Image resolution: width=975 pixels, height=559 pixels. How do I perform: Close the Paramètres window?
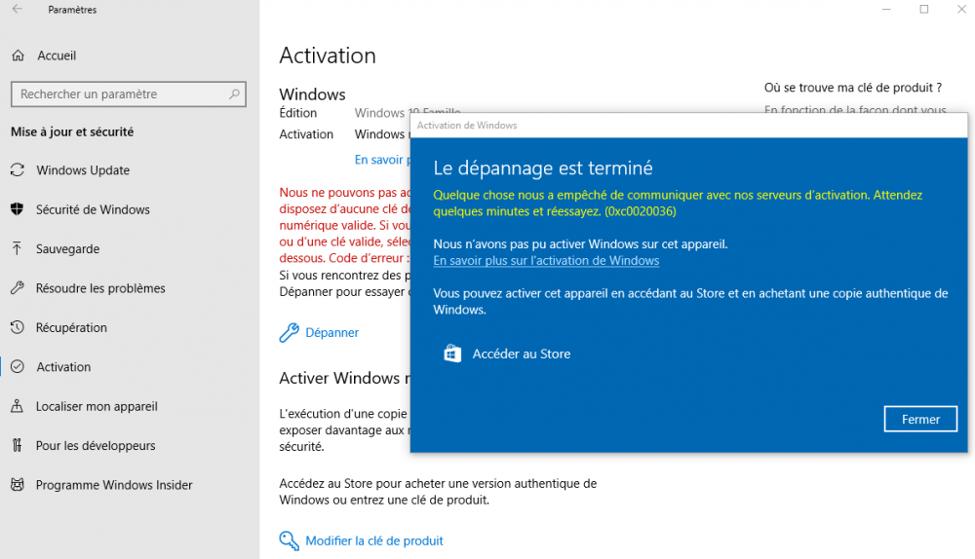click(960, 10)
